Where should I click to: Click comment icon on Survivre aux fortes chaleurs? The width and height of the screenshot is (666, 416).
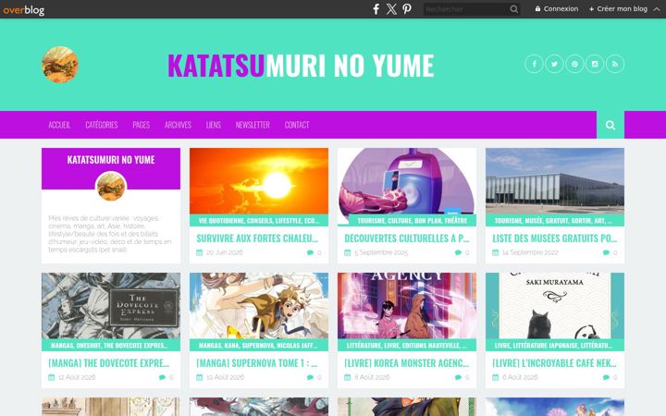click(x=310, y=252)
